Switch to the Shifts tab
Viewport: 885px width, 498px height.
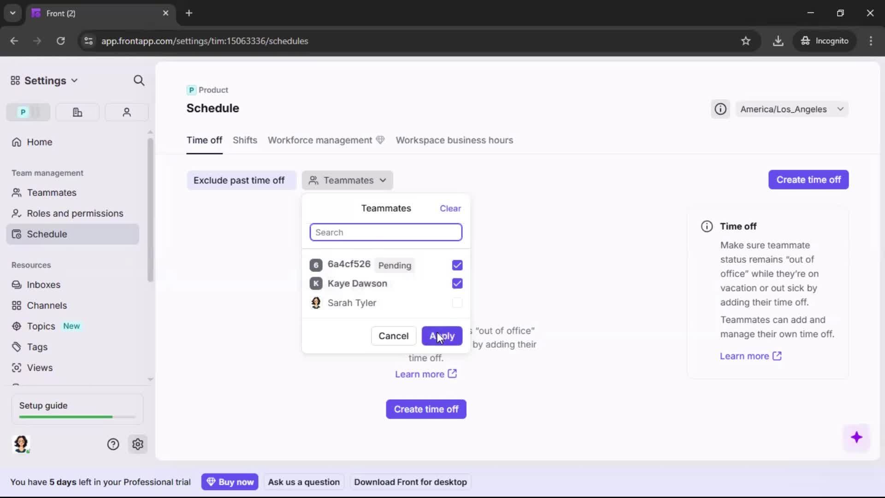coord(245,140)
